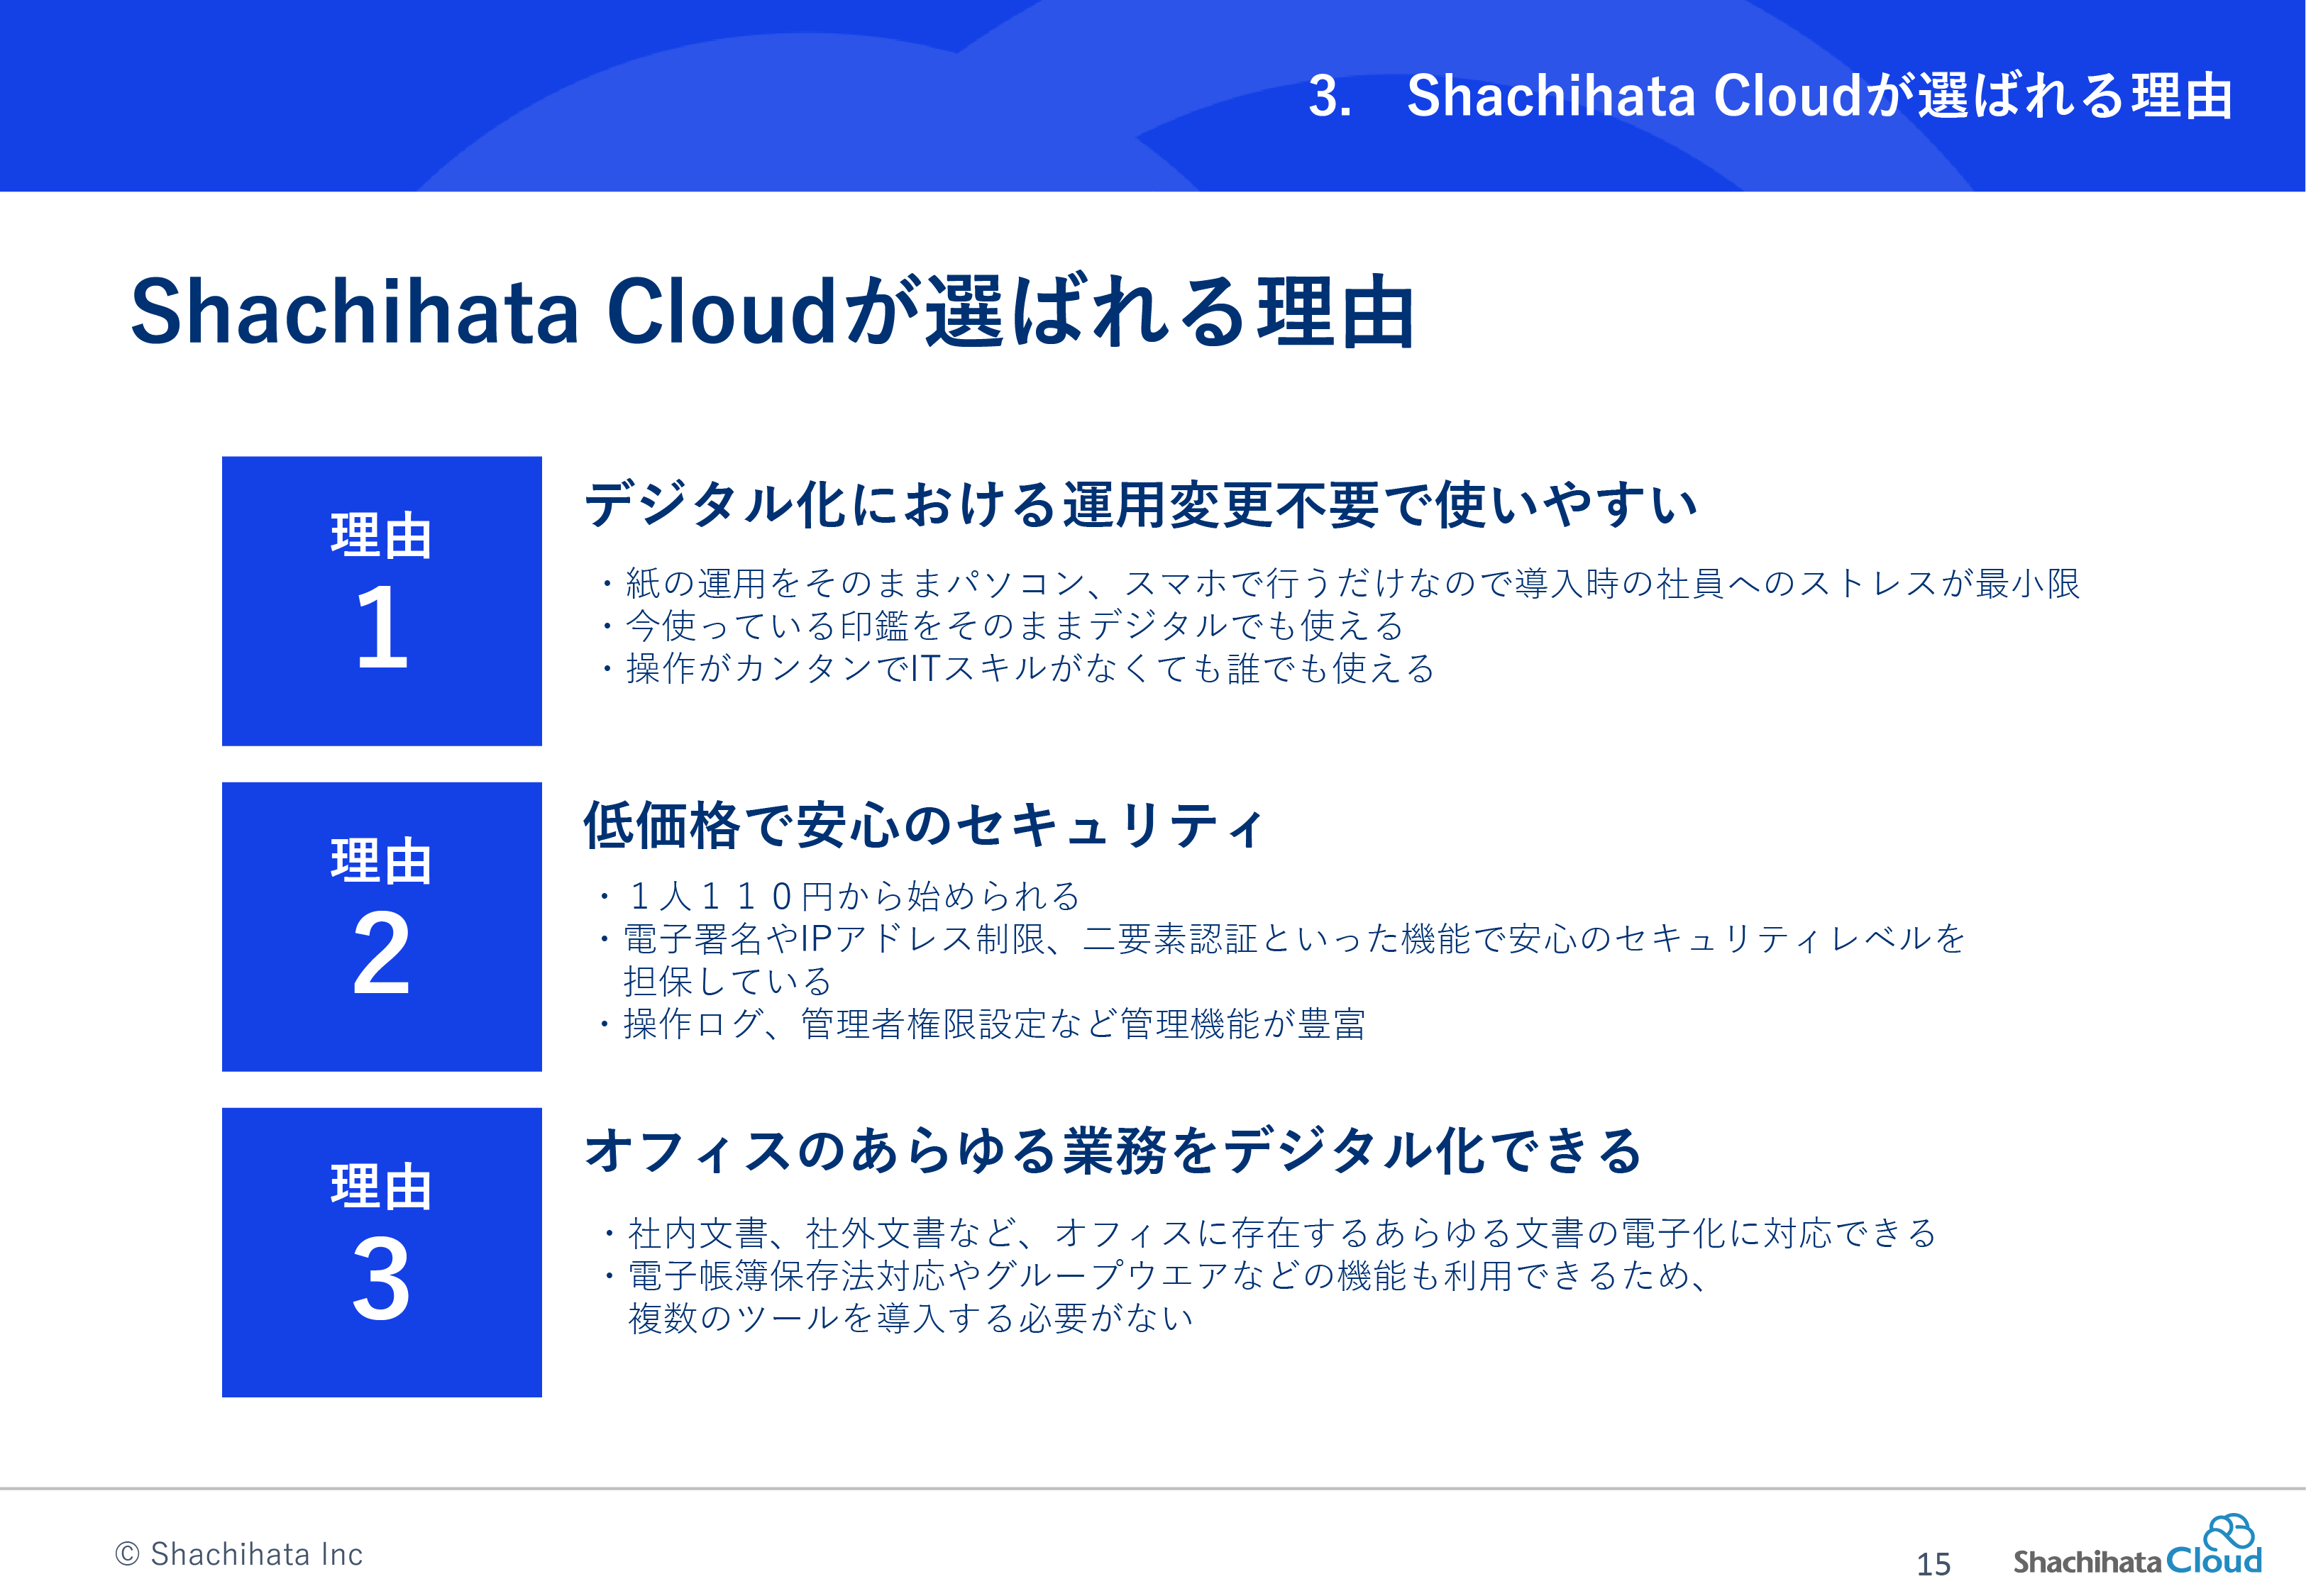Viewport: 2306px width, 1596px height.
Task: Click the line '複数のツールを導入する必要がない'
Action: click(x=911, y=1318)
